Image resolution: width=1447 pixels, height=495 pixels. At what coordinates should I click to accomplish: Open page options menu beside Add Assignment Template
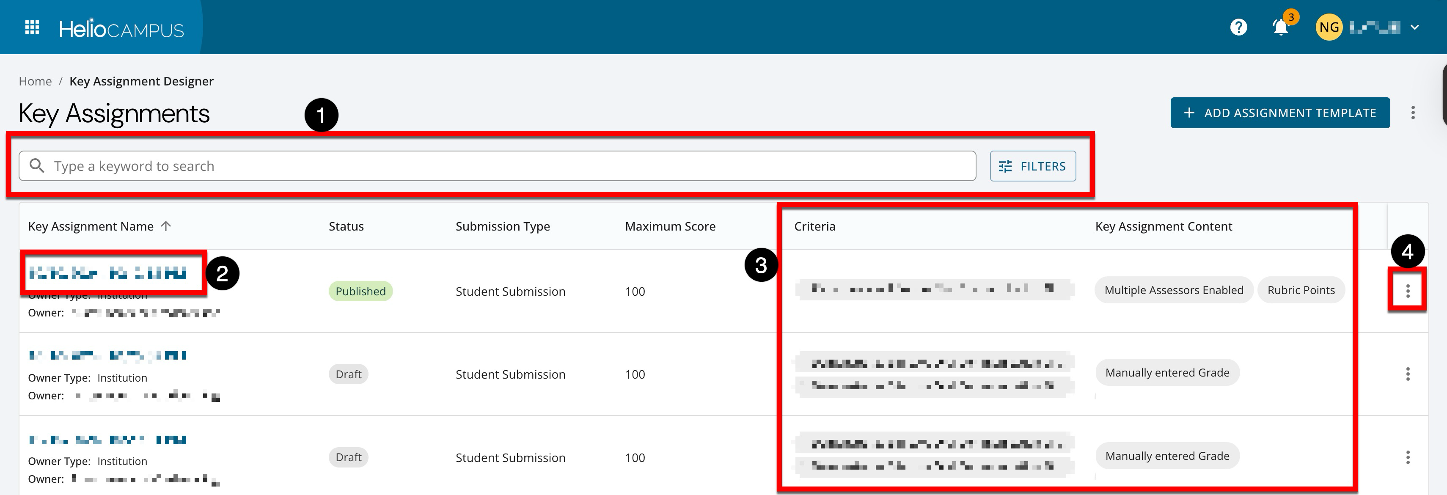(x=1413, y=113)
